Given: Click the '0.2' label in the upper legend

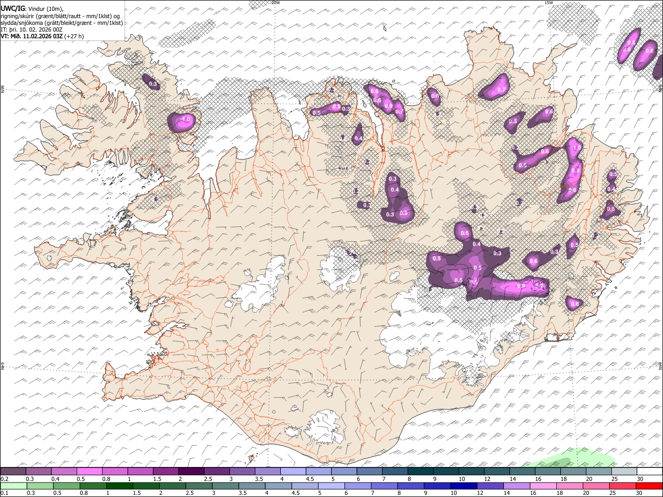Looking at the screenshot, I should (x=4, y=479).
